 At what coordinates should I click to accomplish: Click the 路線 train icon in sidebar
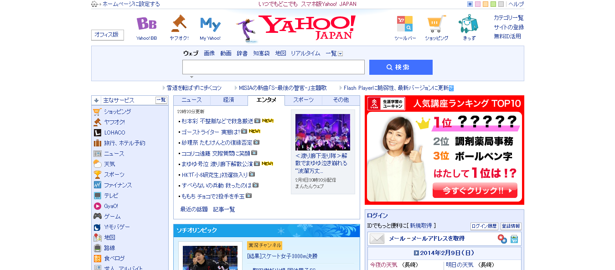(97, 248)
